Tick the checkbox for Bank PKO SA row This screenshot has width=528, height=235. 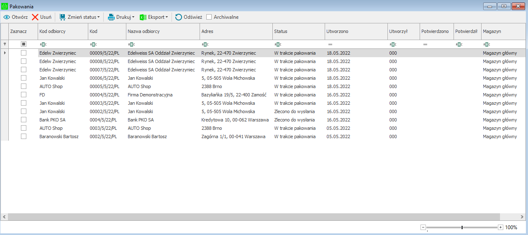click(x=23, y=120)
